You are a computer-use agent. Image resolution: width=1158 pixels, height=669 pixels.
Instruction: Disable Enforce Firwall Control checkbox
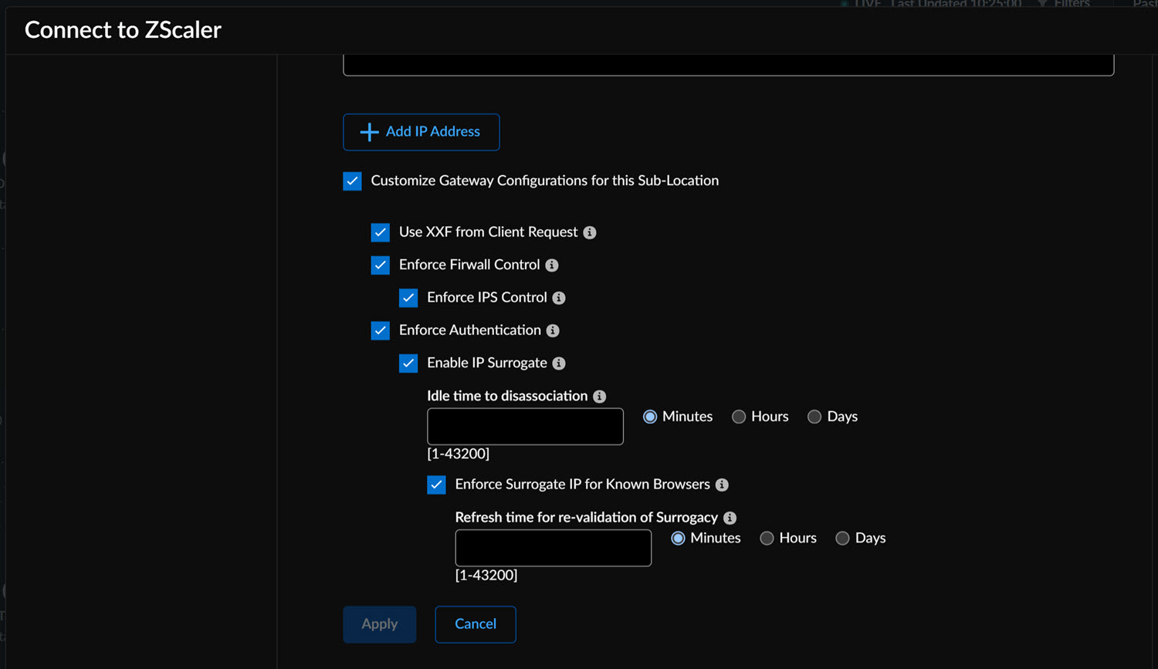[x=381, y=265]
